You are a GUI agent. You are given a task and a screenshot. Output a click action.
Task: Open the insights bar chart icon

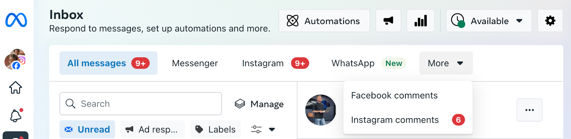(x=421, y=21)
